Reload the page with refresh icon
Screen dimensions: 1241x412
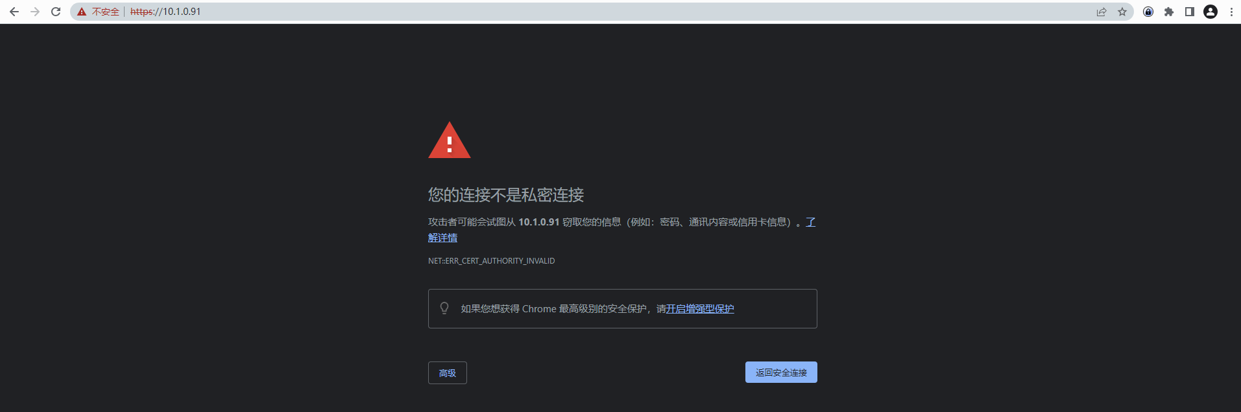56,12
